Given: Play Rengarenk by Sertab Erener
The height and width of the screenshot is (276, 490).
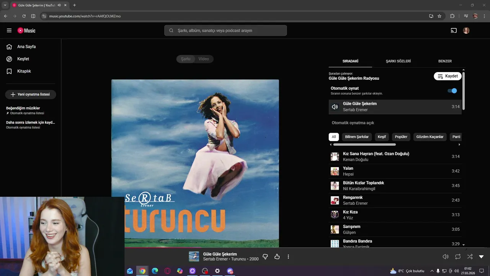Looking at the screenshot, I should coord(395,200).
